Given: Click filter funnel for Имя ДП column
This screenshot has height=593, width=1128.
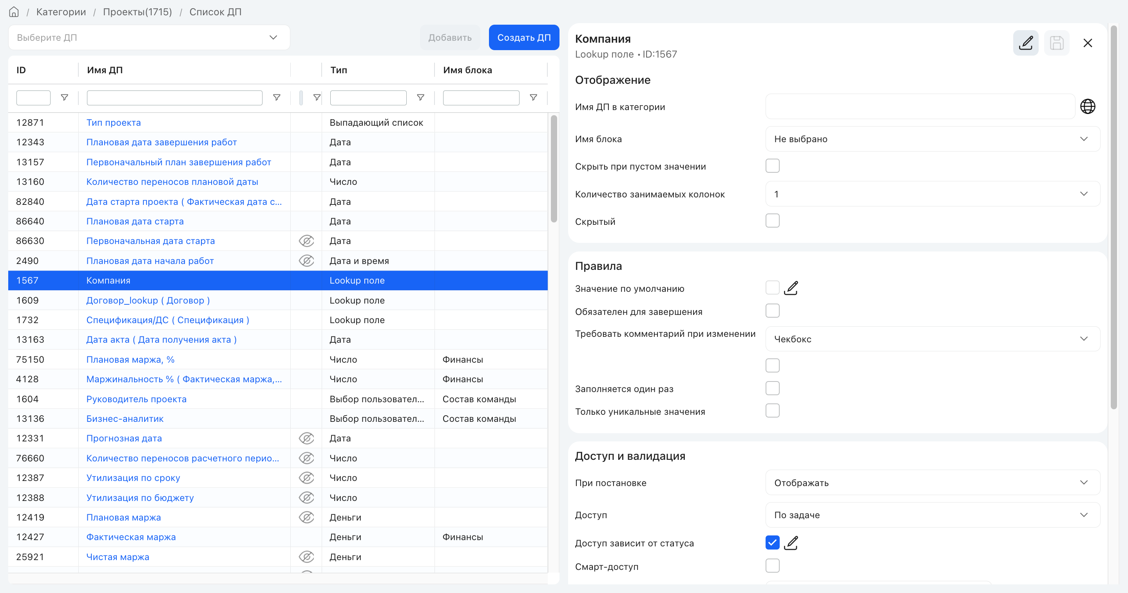Looking at the screenshot, I should pyautogui.click(x=277, y=97).
